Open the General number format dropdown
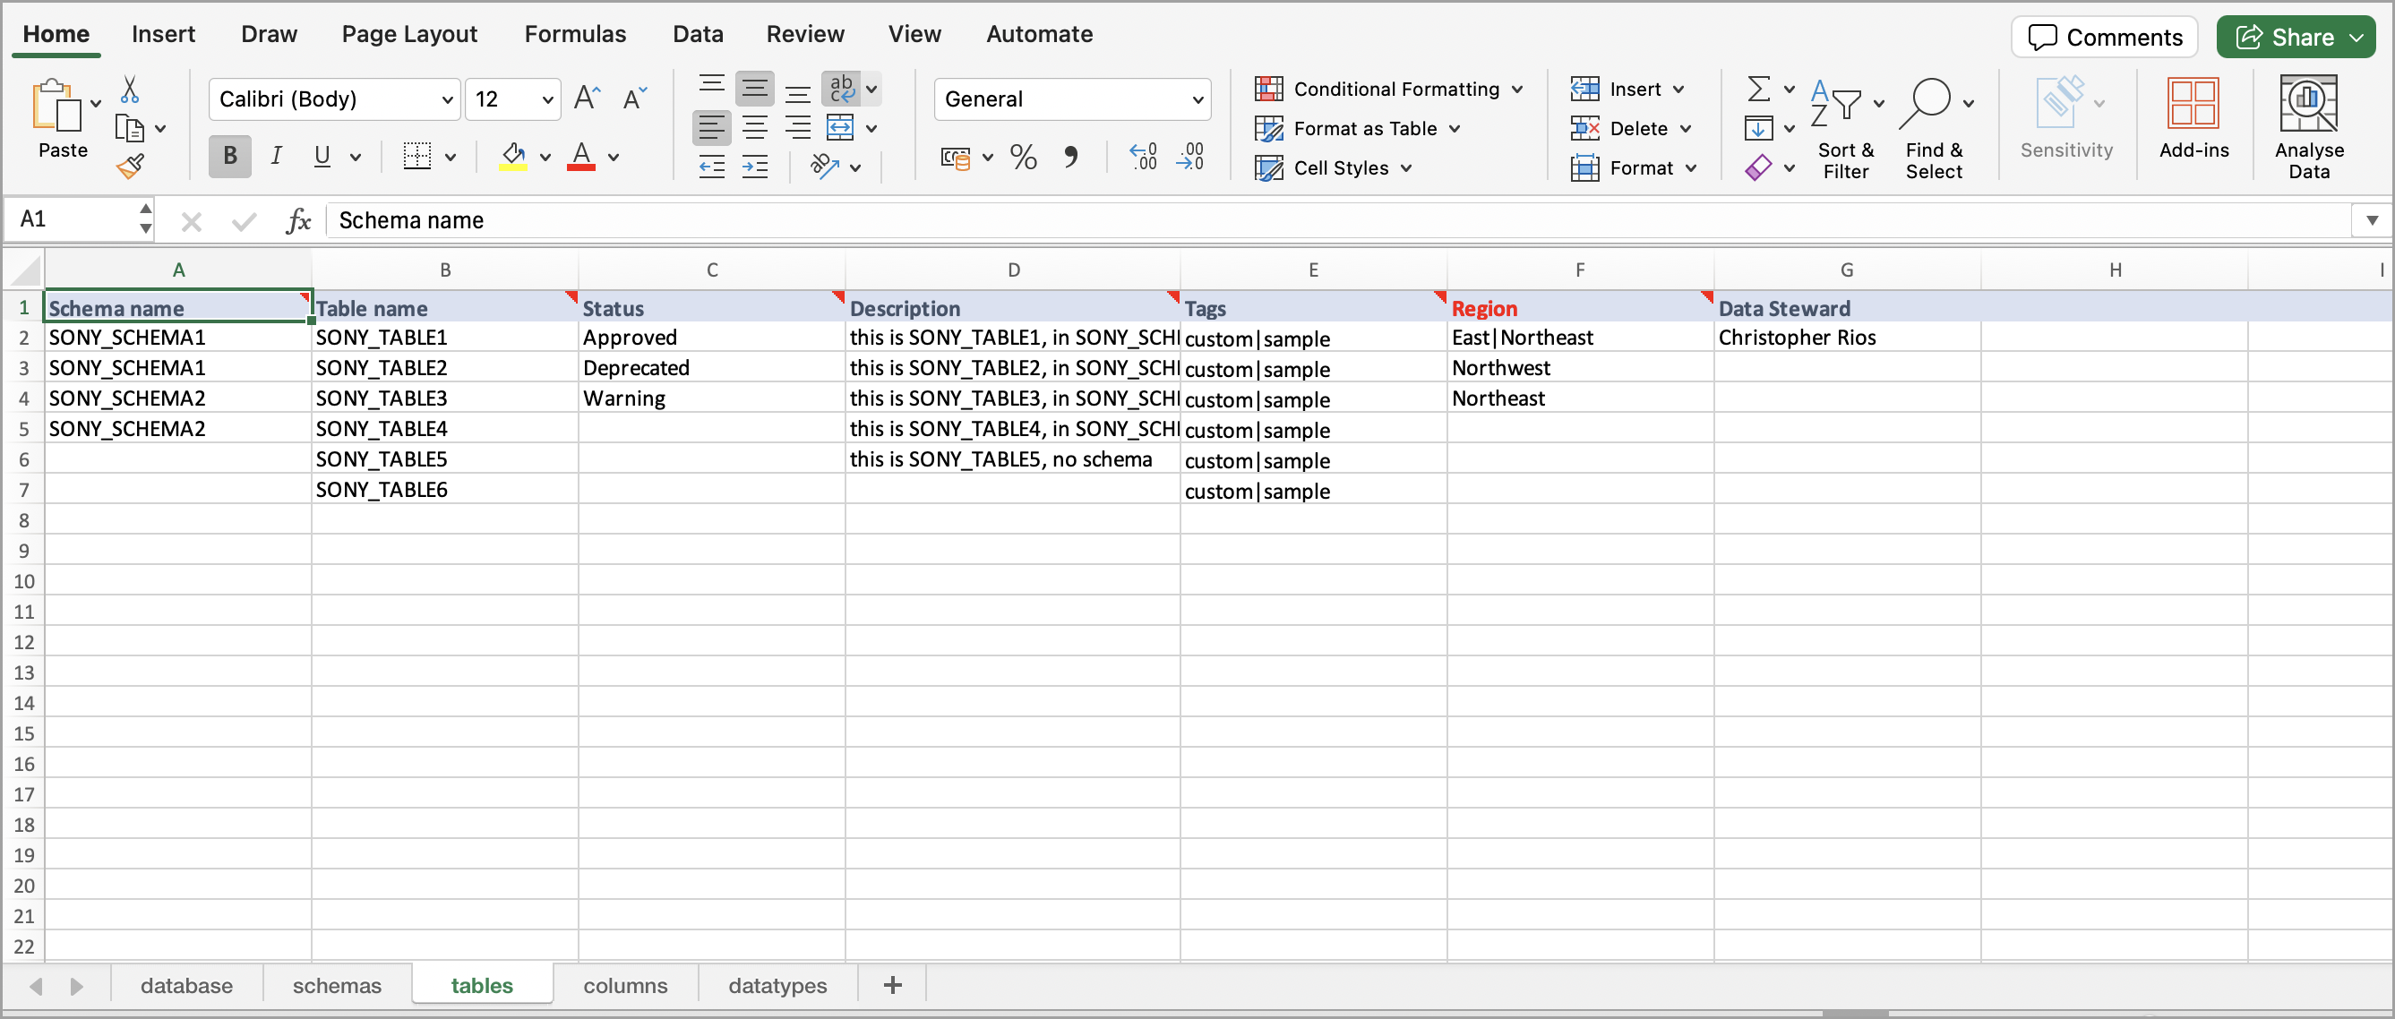Image resolution: width=2395 pixels, height=1019 pixels. (1198, 99)
